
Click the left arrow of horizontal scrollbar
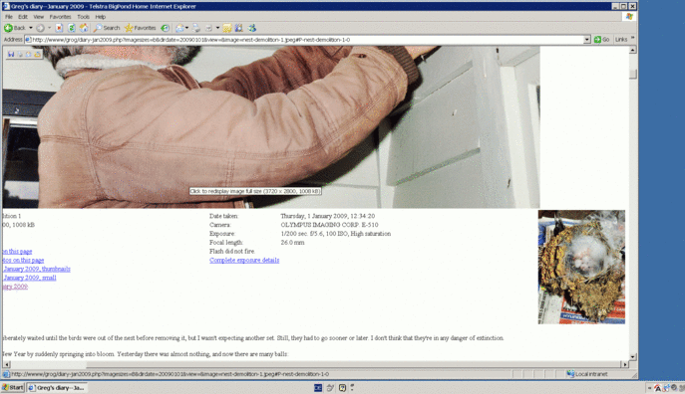7,364
